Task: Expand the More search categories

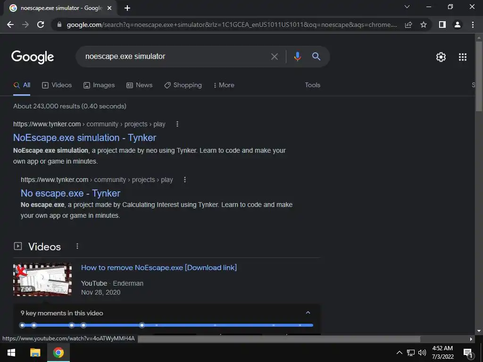Action: coord(224,85)
